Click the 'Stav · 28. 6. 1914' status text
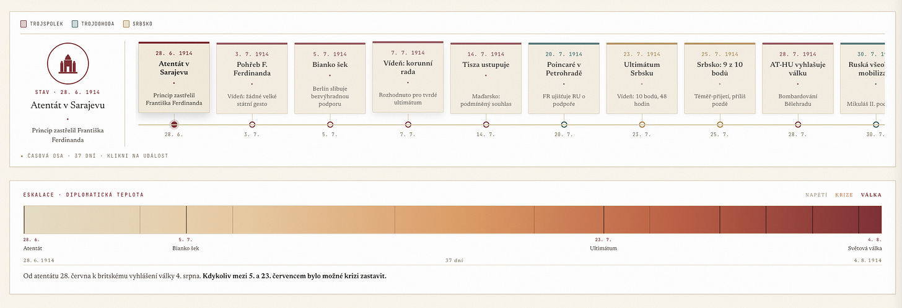The height and width of the screenshot is (308, 902). (x=68, y=92)
